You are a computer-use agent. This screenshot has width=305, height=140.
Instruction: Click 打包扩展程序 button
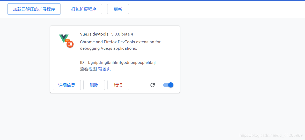pyautogui.click(x=84, y=9)
